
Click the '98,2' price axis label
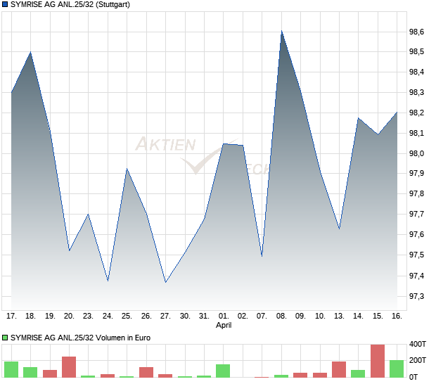coord(416,113)
